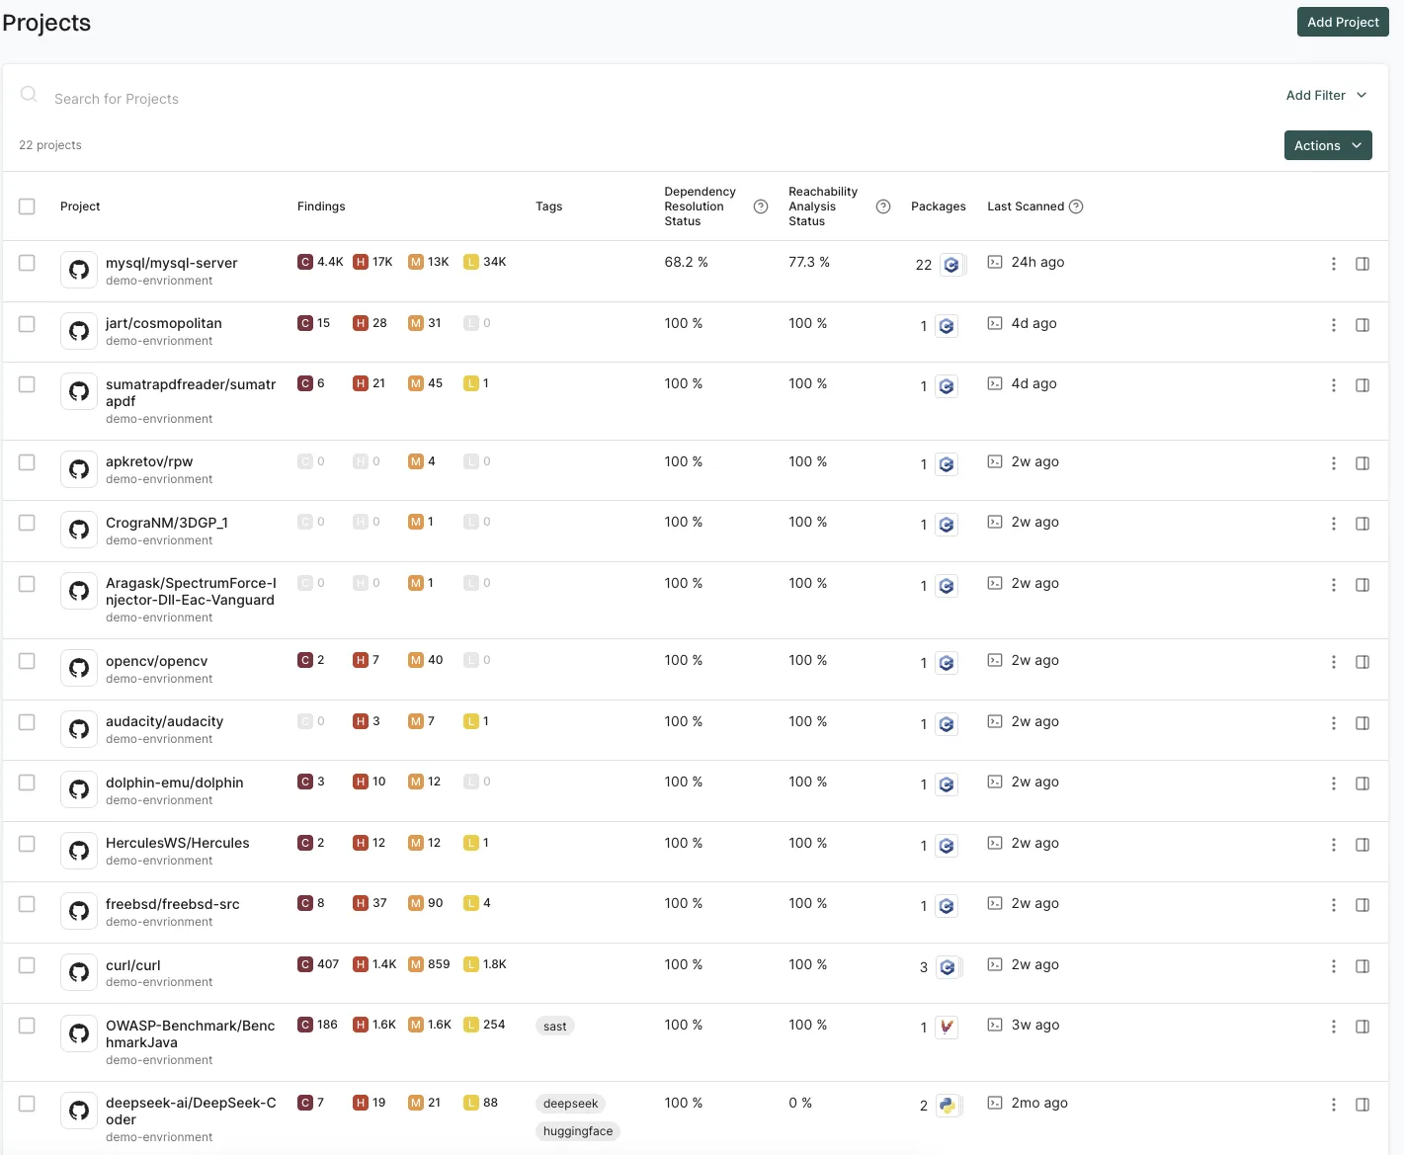Click the sast tag on OWASP-Benchmark row

coord(554,1026)
